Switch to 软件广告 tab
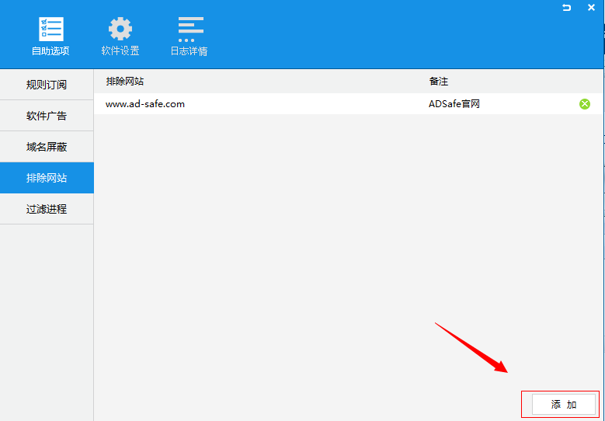605x421 pixels. [47, 116]
